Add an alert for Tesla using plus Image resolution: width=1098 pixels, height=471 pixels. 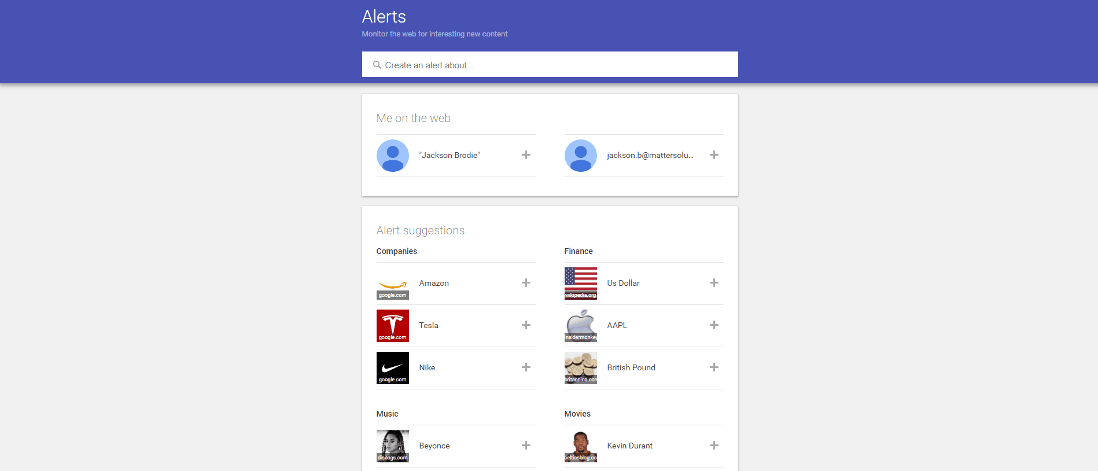[526, 325]
